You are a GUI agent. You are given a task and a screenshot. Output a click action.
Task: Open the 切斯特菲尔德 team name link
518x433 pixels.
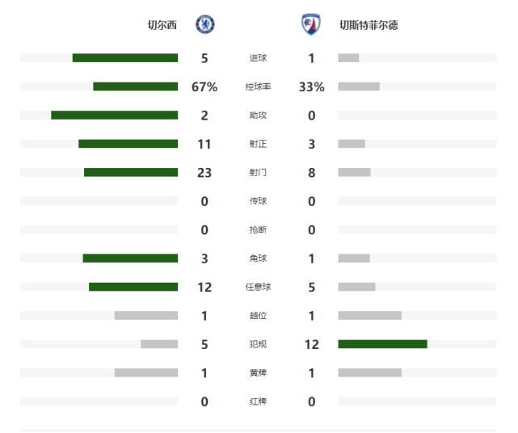368,25
